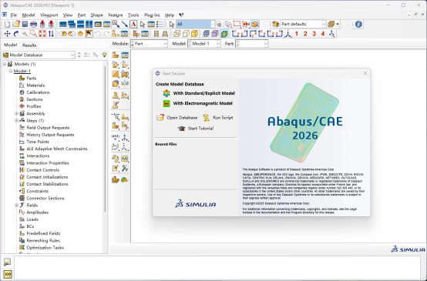Enable shaded render style

pyautogui.click(x=194, y=34)
